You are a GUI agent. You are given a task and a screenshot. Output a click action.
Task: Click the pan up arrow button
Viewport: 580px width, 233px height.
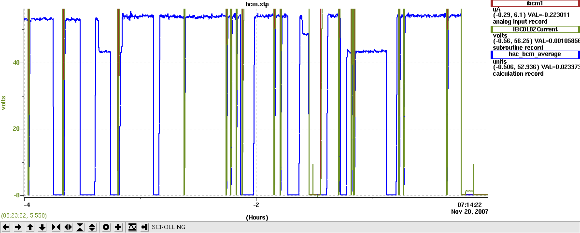[30, 227]
